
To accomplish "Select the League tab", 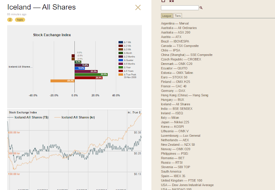I will pyautogui.click(x=167, y=16).
